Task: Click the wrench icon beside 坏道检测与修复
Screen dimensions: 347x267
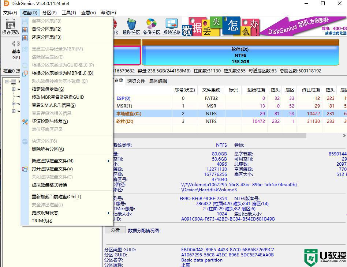Action: tap(25, 121)
